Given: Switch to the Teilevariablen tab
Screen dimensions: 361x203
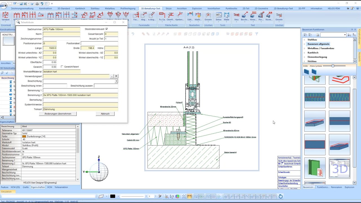Looking at the screenshot, I should 61,187.
